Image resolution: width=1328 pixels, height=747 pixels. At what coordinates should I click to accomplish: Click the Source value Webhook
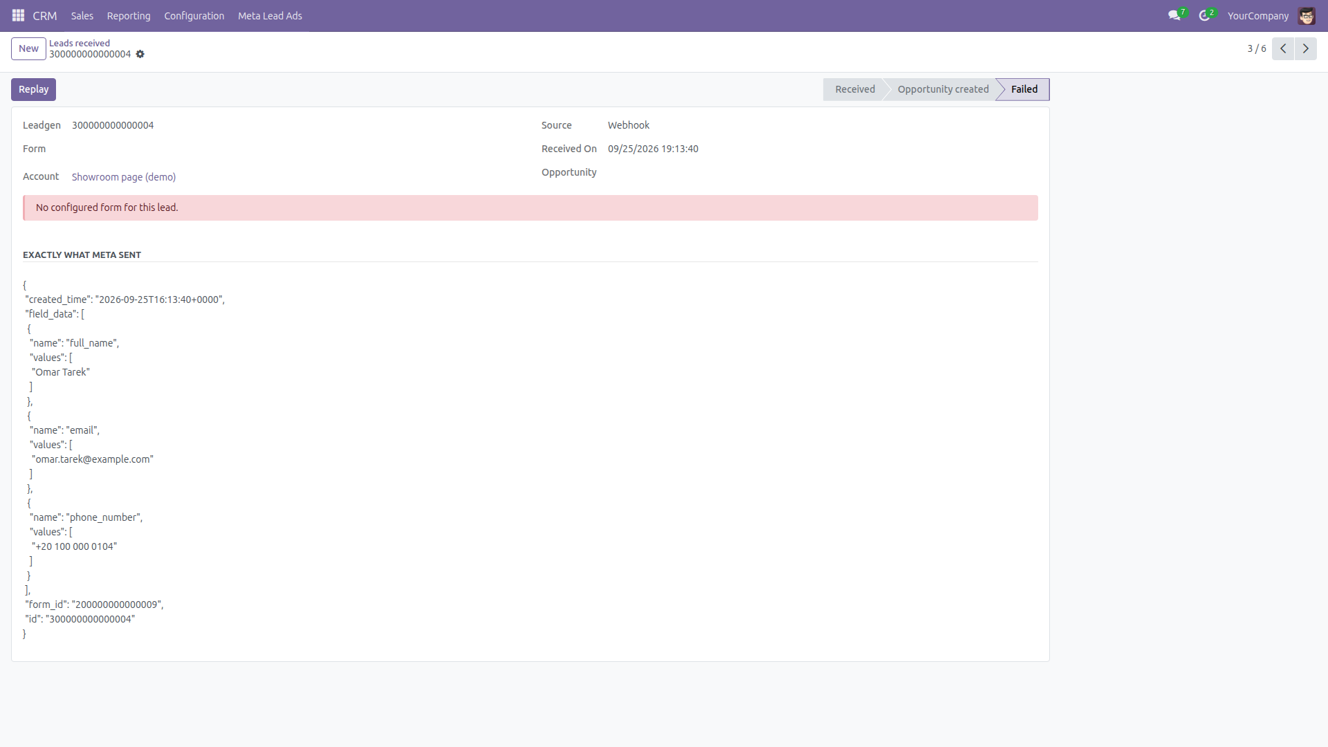629,125
